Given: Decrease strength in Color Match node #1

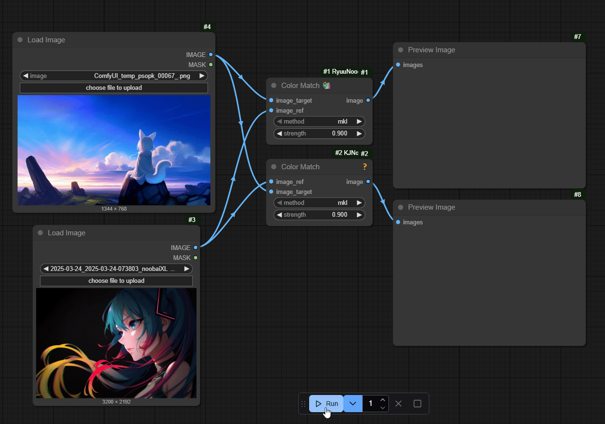Looking at the screenshot, I should tap(279, 134).
